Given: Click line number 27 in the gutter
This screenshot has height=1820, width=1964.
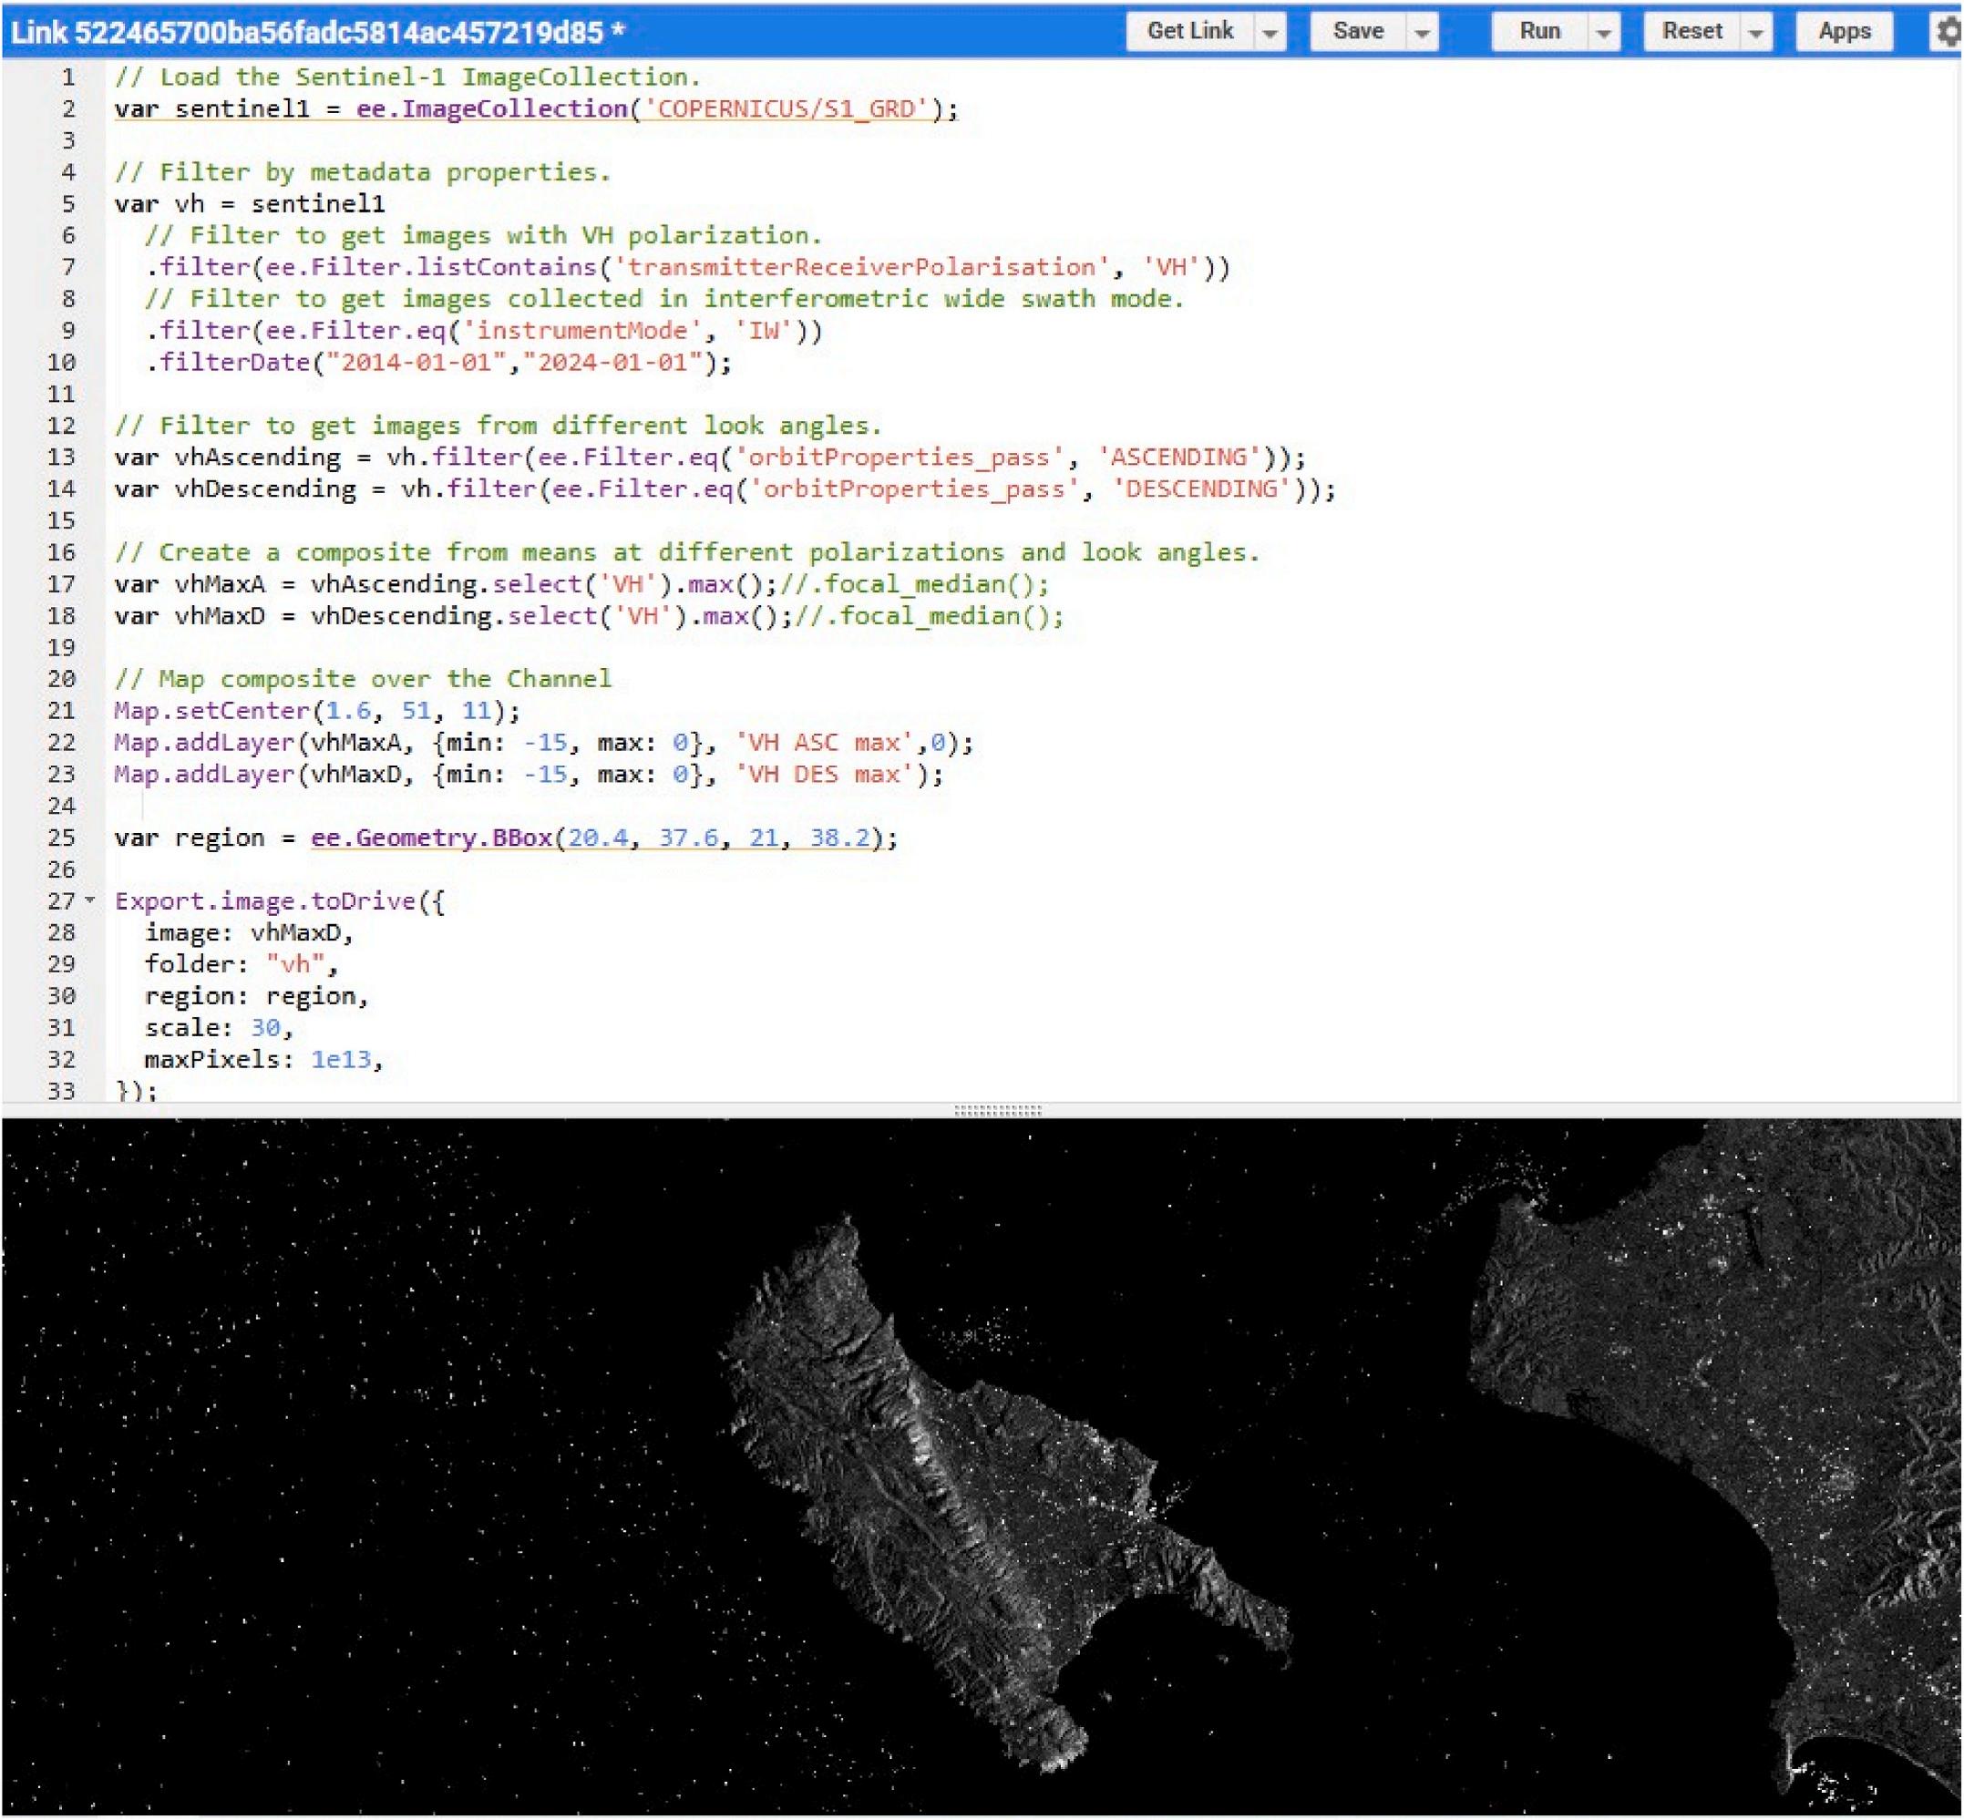Looking at the screenshot, I should [x=60, y=901].
